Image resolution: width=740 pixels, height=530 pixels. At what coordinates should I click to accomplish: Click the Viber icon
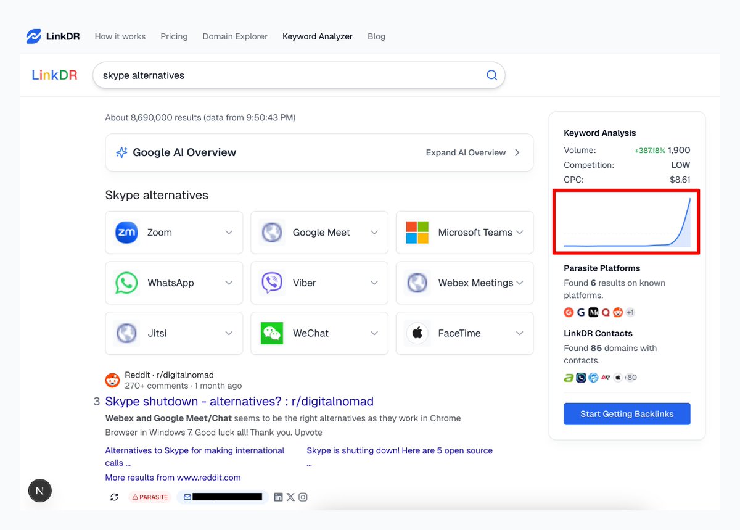point(272,283)
